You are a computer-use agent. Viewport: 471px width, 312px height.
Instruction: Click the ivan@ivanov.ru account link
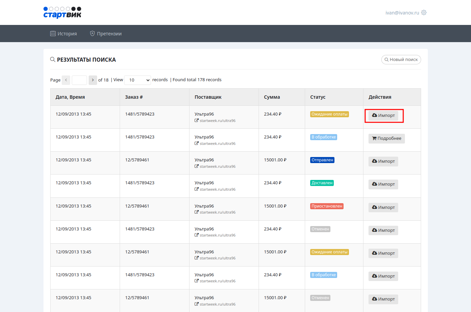coord(402,13)
